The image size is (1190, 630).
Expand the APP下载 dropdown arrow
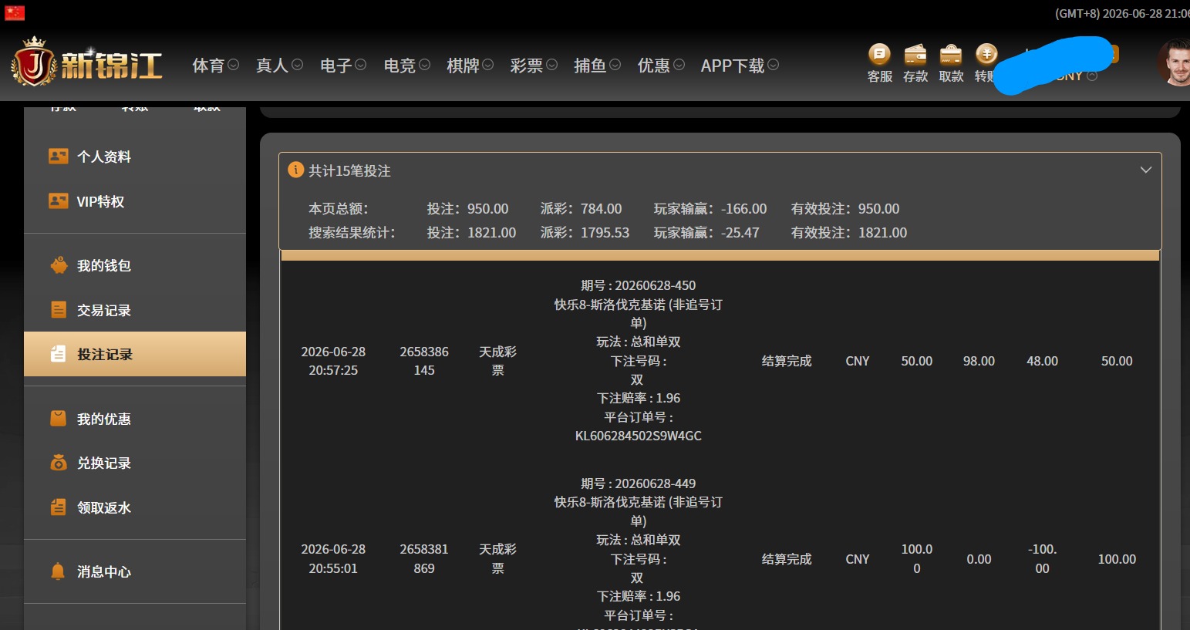point(773,66)
